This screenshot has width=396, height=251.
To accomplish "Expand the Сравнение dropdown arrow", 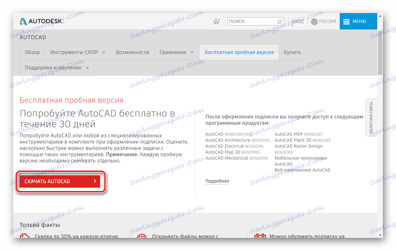I will pos(192,52).
